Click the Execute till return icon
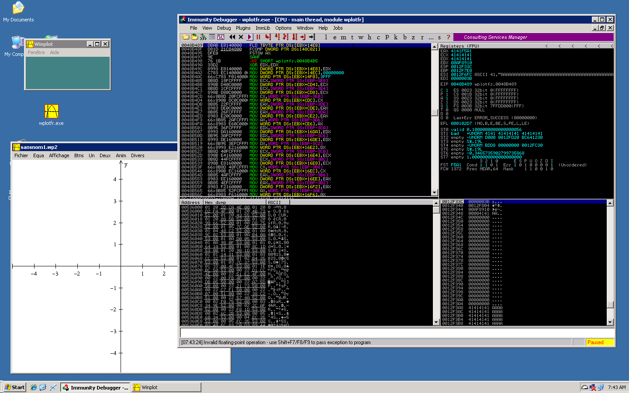Screen dimensions: 629x393 pos(303,37)
